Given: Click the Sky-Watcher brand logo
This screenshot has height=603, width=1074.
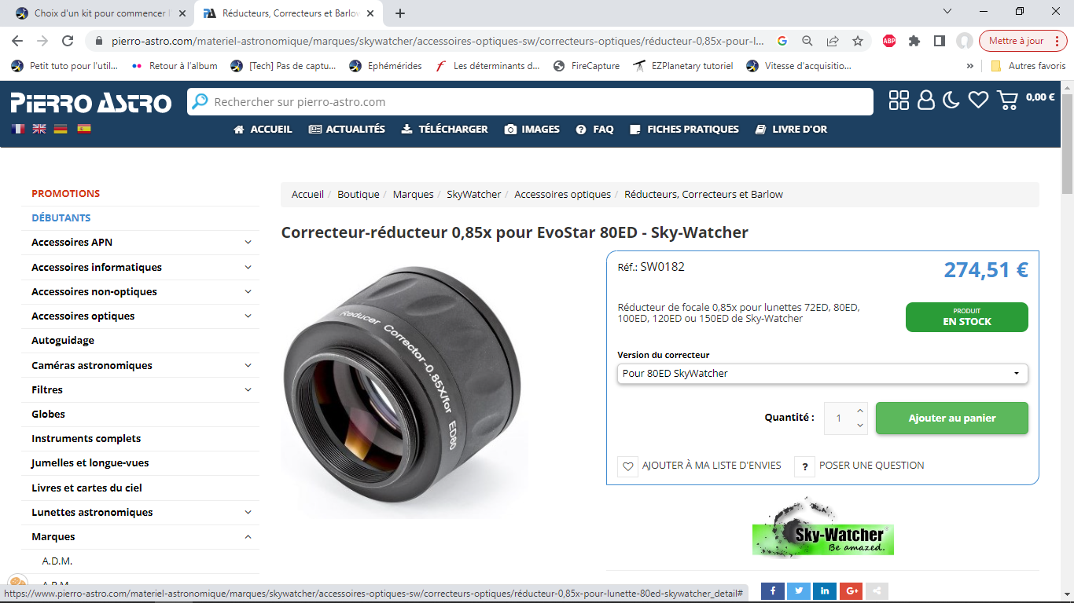Looking at the screenshot, I should pyautogui.click(x=822, y=527).
